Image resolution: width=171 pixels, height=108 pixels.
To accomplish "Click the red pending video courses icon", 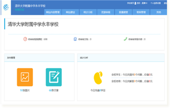I will [x=25, y=39].
